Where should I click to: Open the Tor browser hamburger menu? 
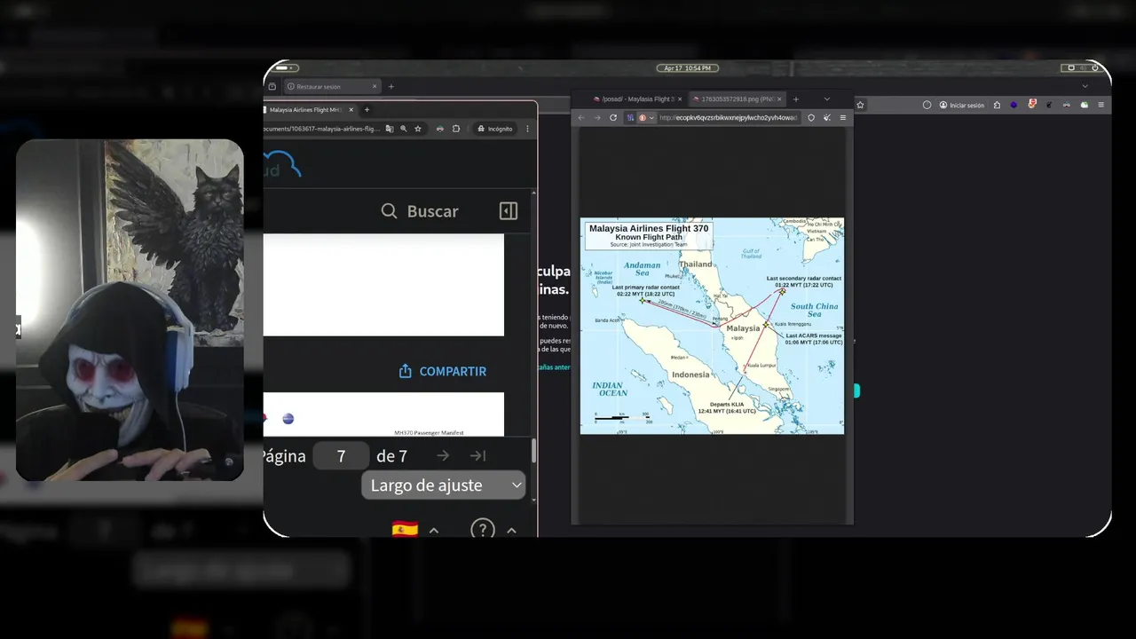click(x=843, y=117)
